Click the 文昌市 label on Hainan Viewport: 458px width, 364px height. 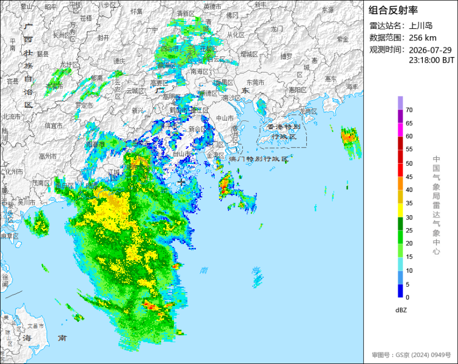pos(36,326)
